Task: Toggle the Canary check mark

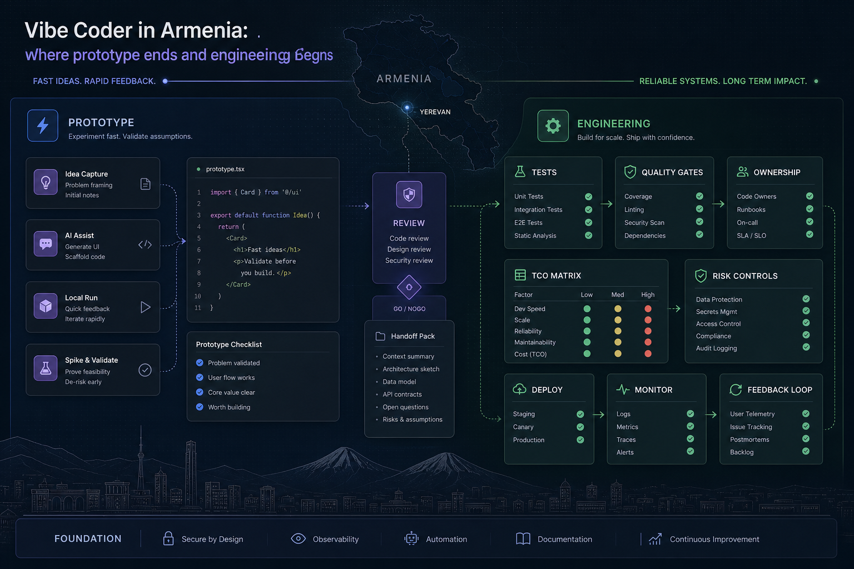Action: [x=580, y=427]
